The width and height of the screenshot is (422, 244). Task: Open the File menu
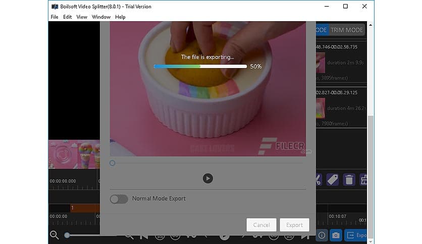tap(55, 17)
